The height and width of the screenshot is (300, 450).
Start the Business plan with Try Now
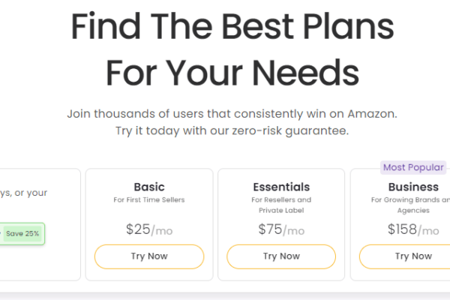pyautogui.click(x=405, y=256)
